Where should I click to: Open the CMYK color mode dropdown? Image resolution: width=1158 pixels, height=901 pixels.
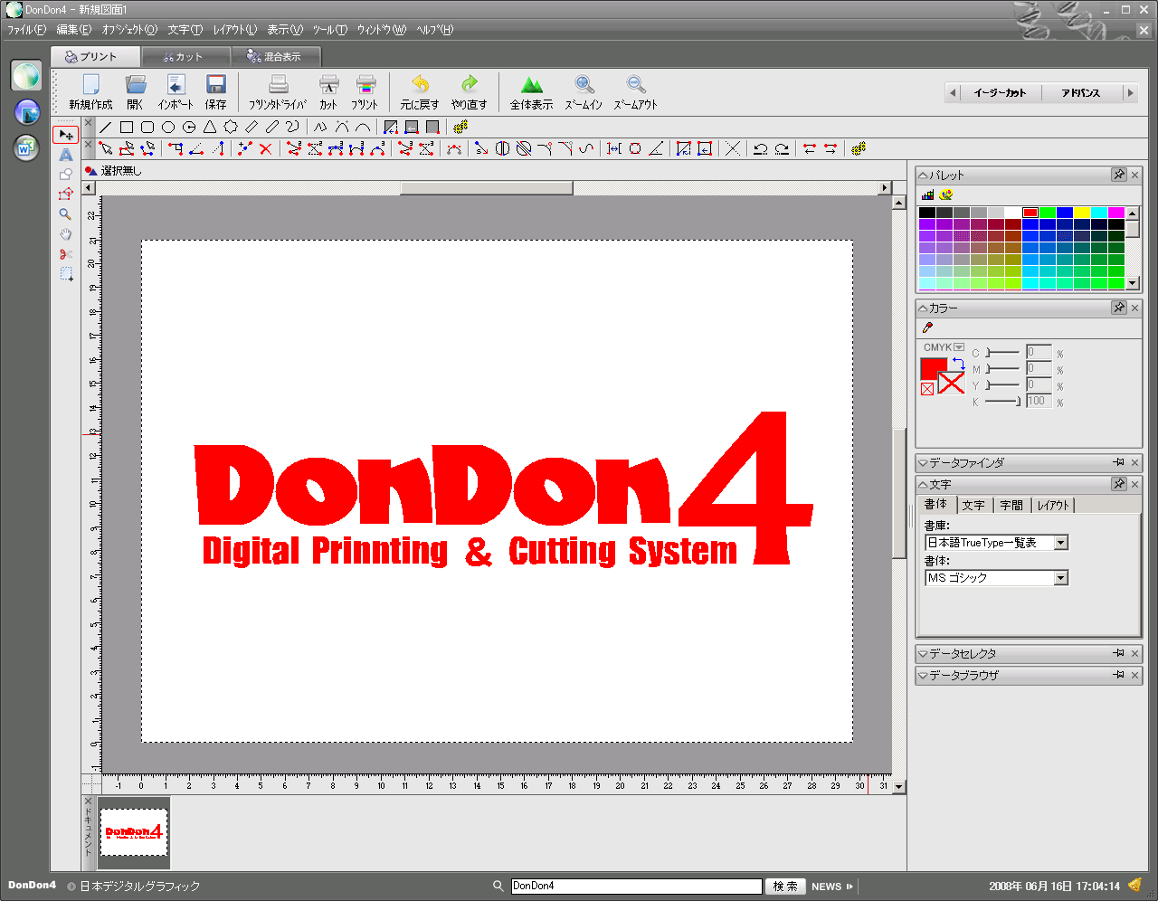[x=960, y=347]
